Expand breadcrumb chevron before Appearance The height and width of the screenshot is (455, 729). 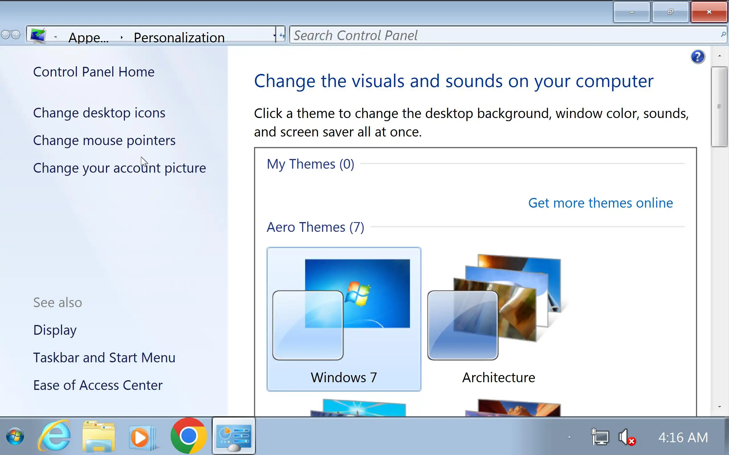tap(56, 37)
